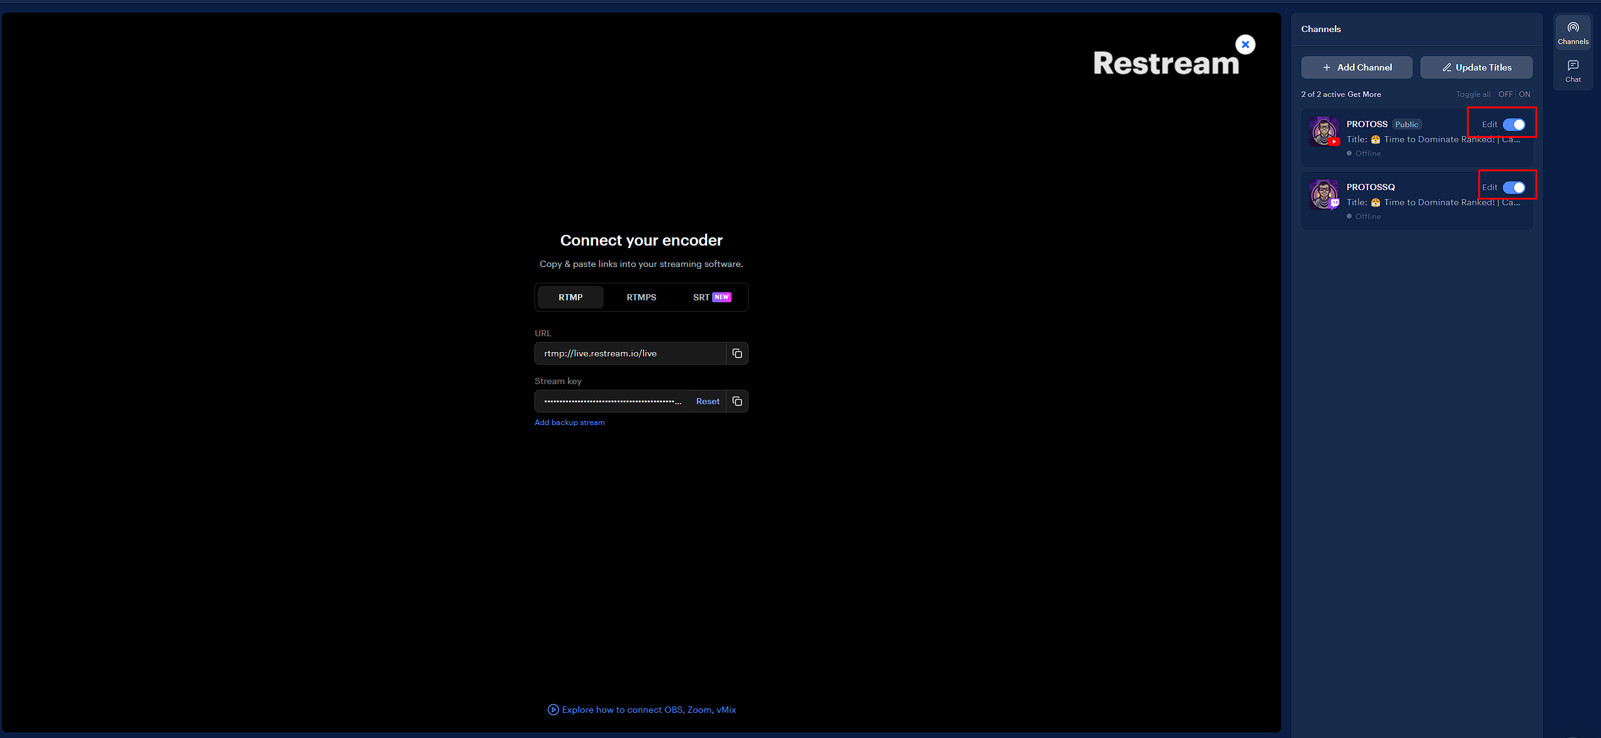Set Toggle all to ON
This screenshot has width=1601, height=738.
pos(1524,94)
